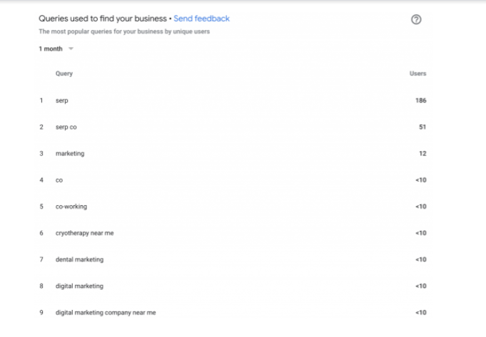Select the Users column header
The width and height of the screenshot is (486, 337).
point(417,73)
